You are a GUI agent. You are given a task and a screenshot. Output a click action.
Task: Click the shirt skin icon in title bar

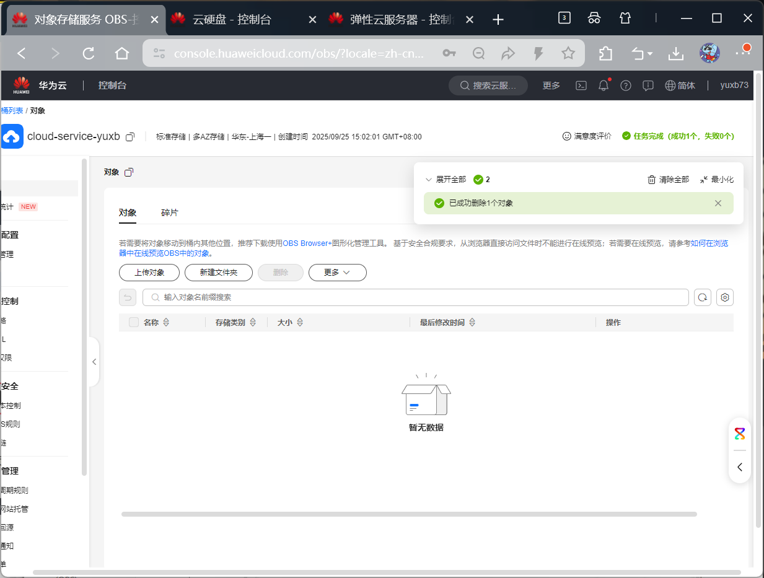tap(625, 18)
